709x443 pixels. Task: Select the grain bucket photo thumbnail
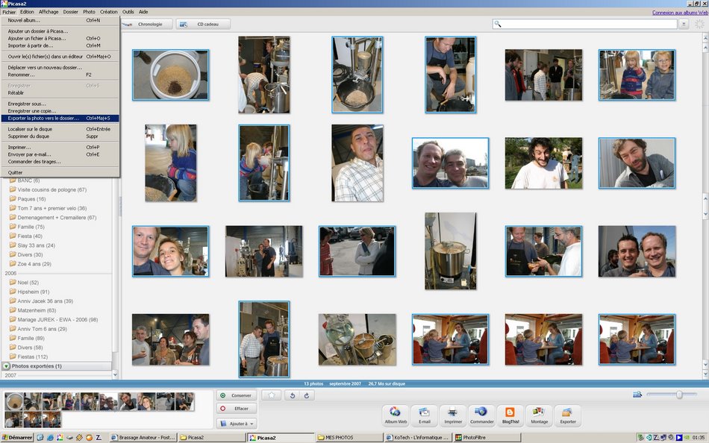point(170,75)
